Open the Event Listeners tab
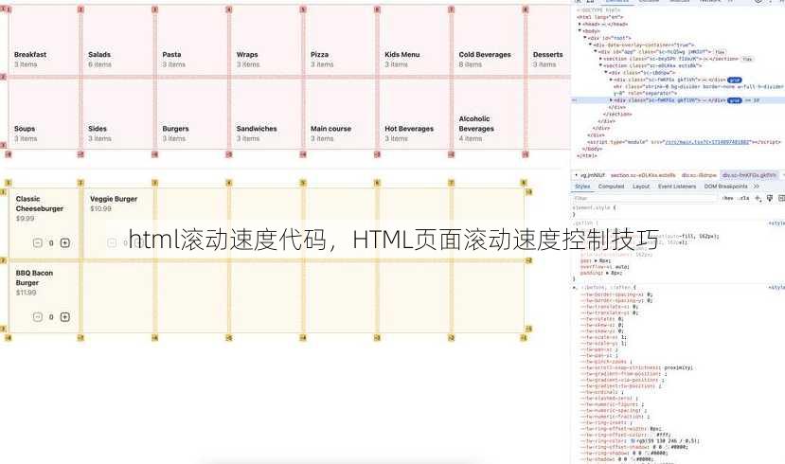785x464 pixels. 677,187
